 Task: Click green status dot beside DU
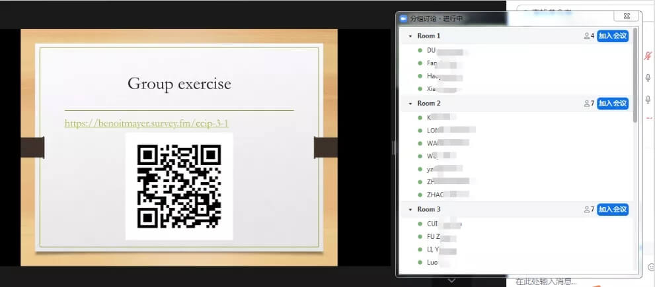tap(420, 51)
